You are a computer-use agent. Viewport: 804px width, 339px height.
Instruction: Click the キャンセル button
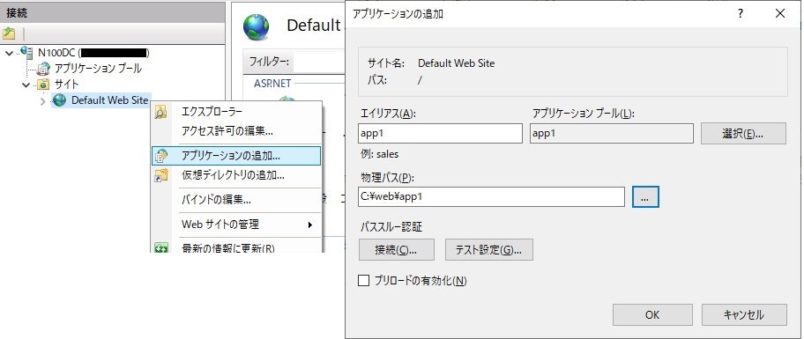tap(744, 315)
